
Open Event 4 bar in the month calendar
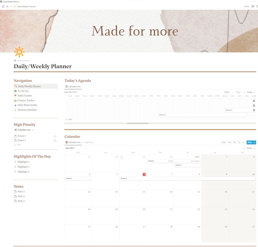pyautogui.click(x=187, y=178)
